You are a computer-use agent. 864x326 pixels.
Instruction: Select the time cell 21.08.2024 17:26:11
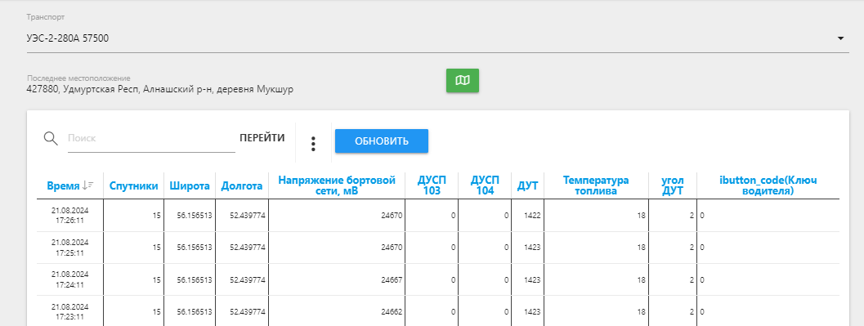pyautogui.click(x=70, y=216)
